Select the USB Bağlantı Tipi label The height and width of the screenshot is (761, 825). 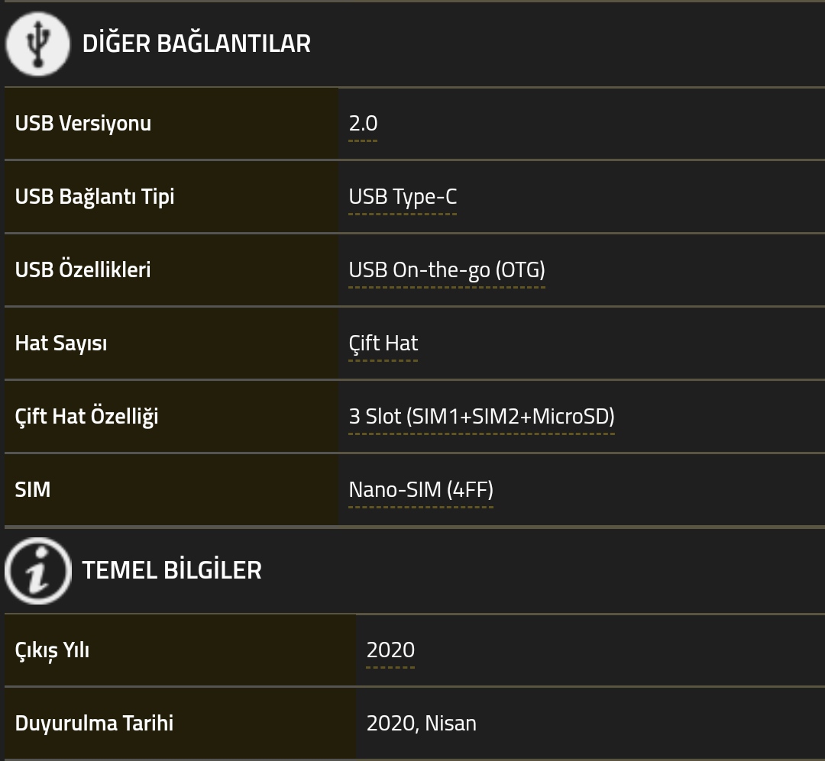click(95, 197)
